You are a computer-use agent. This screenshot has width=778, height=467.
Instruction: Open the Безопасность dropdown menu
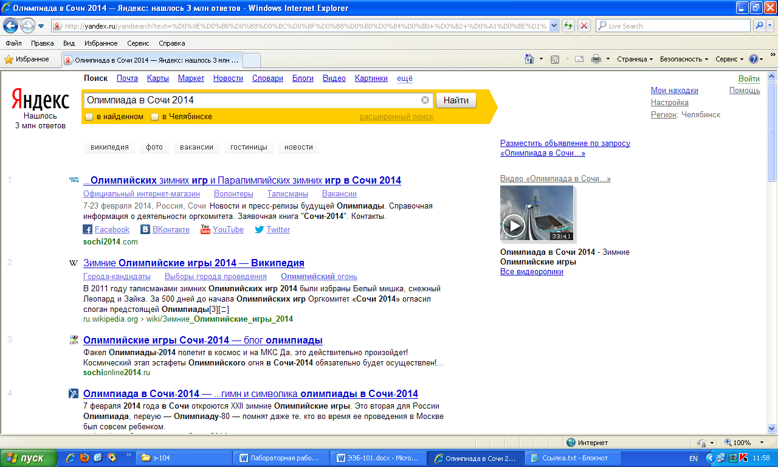[684, 59]
